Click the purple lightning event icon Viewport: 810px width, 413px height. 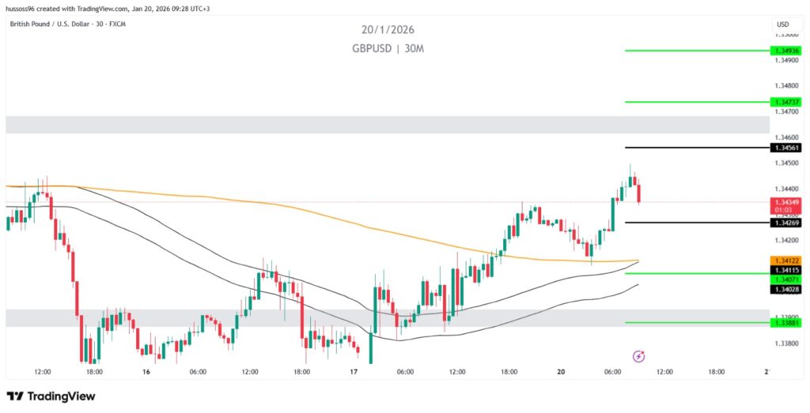[x=638, y=356]
